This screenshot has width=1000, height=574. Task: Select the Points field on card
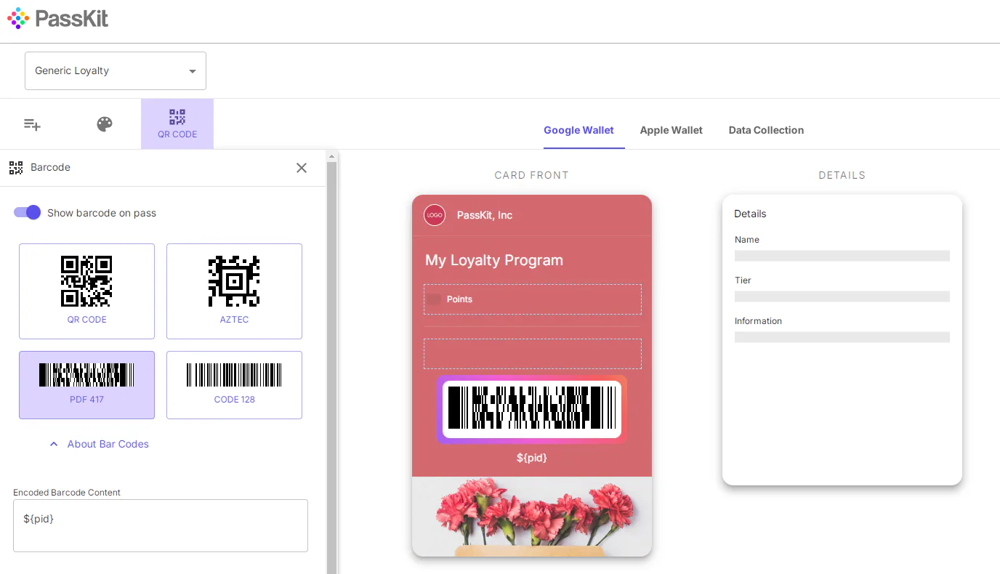(533, 299)
